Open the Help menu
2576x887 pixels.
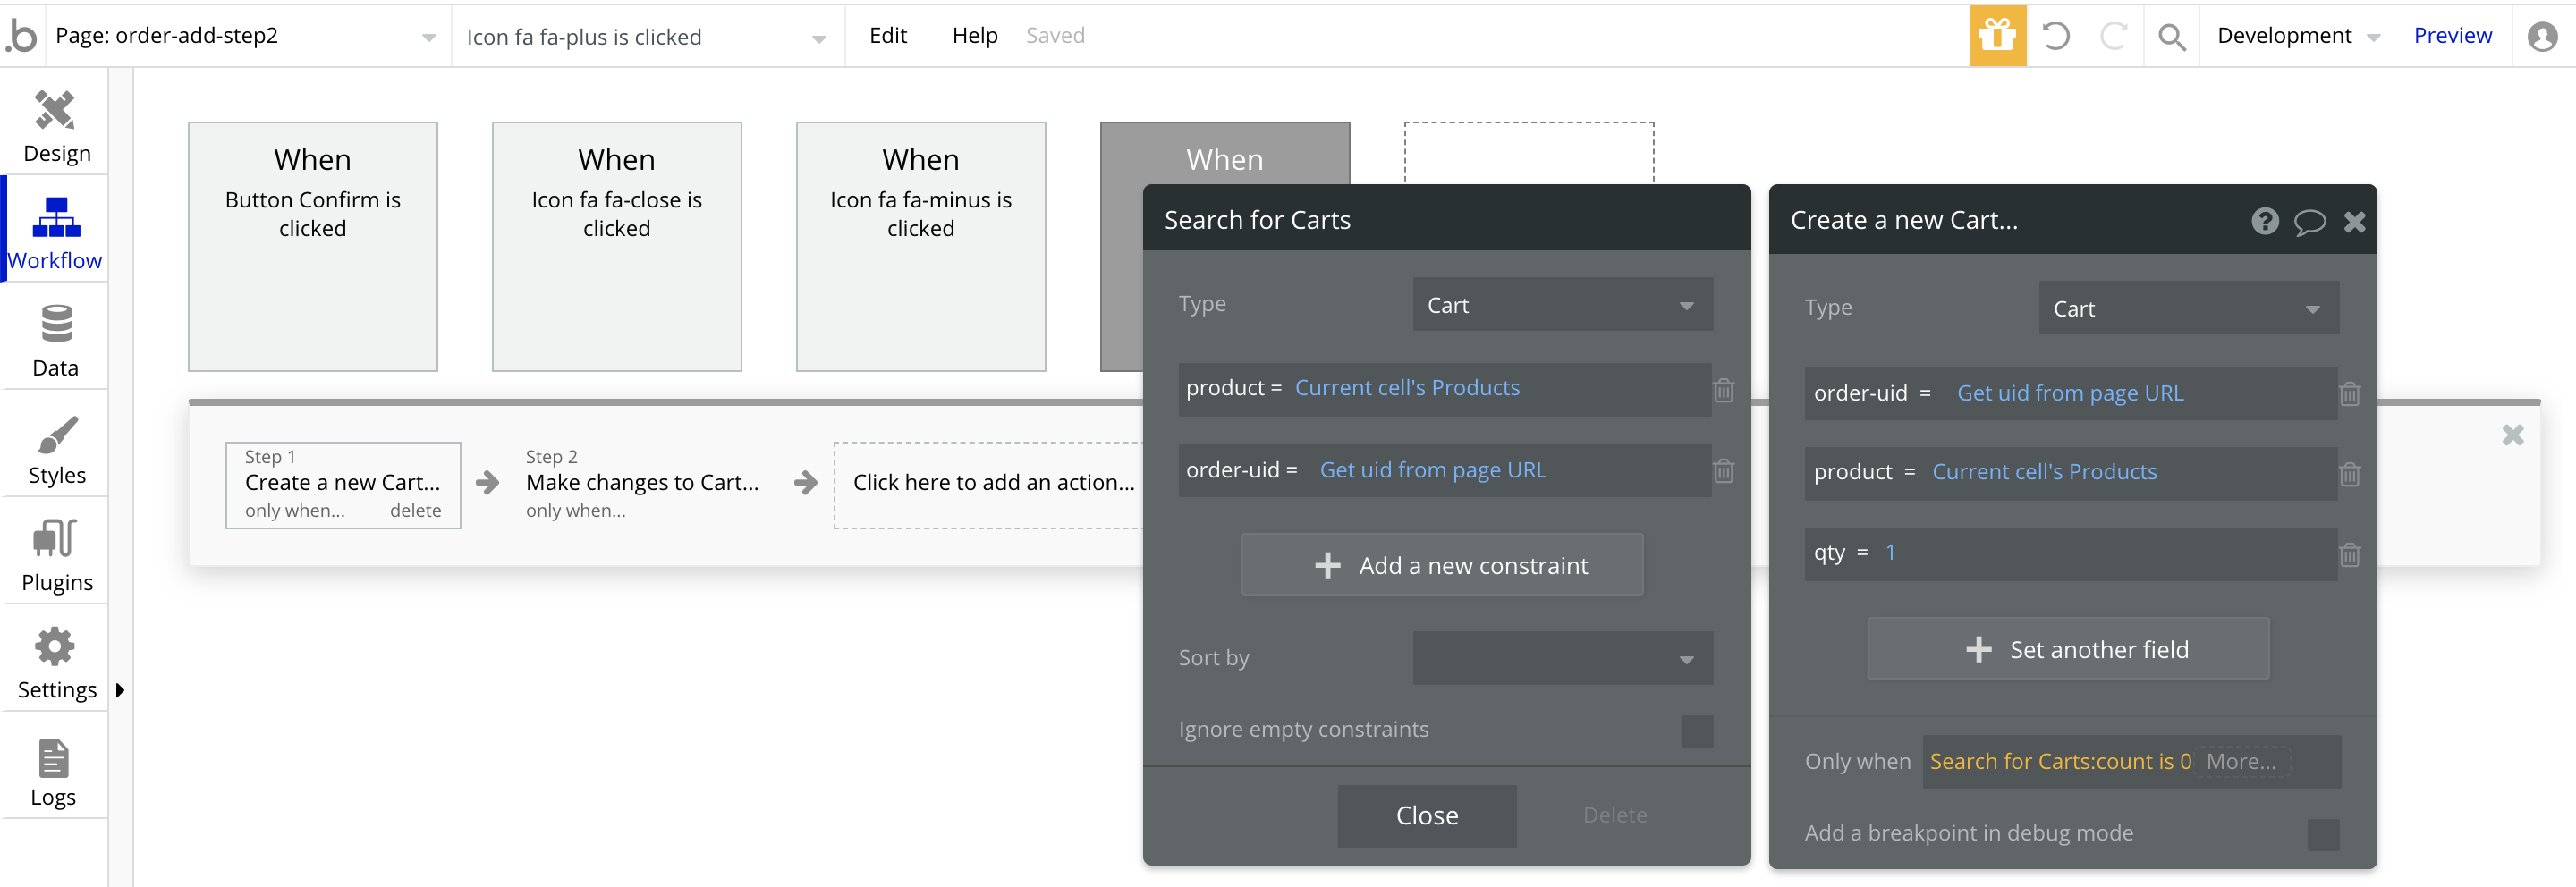click(x=974, y=36)
